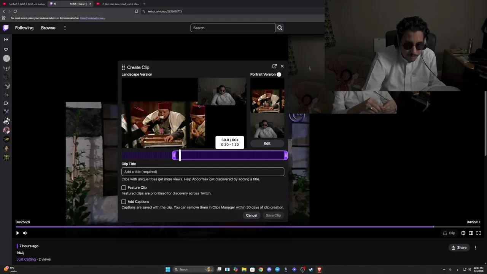Click the Share button
Viewport: 487px width, 274px height.
tap(459, 247)
